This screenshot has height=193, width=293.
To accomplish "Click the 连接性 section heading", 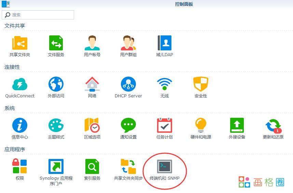I will click(x=12, y=67).
